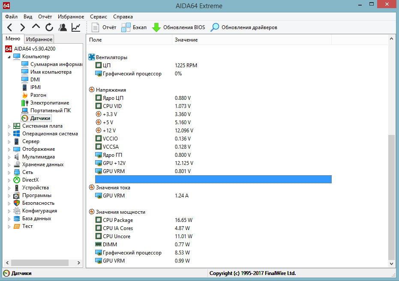
Task: Expand the Операционная система node
Action: coord(9,134)
